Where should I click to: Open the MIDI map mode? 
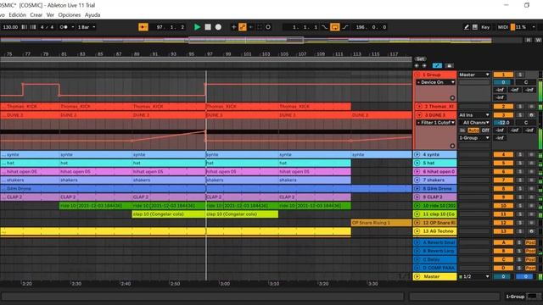tap(503, 27)
